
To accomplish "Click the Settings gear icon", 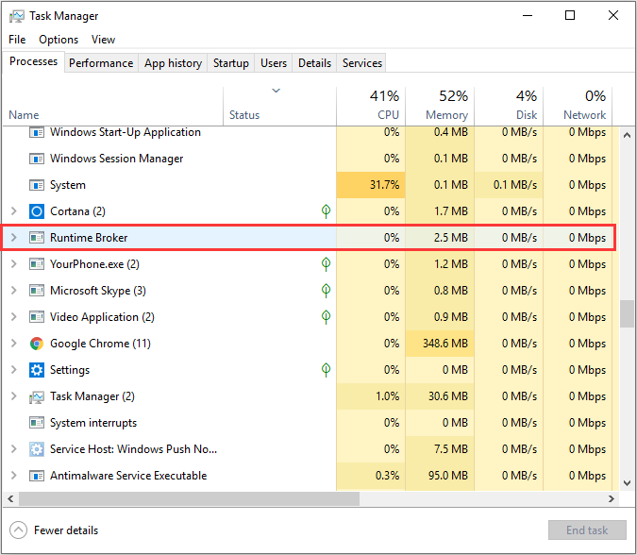I will [37, 370].
